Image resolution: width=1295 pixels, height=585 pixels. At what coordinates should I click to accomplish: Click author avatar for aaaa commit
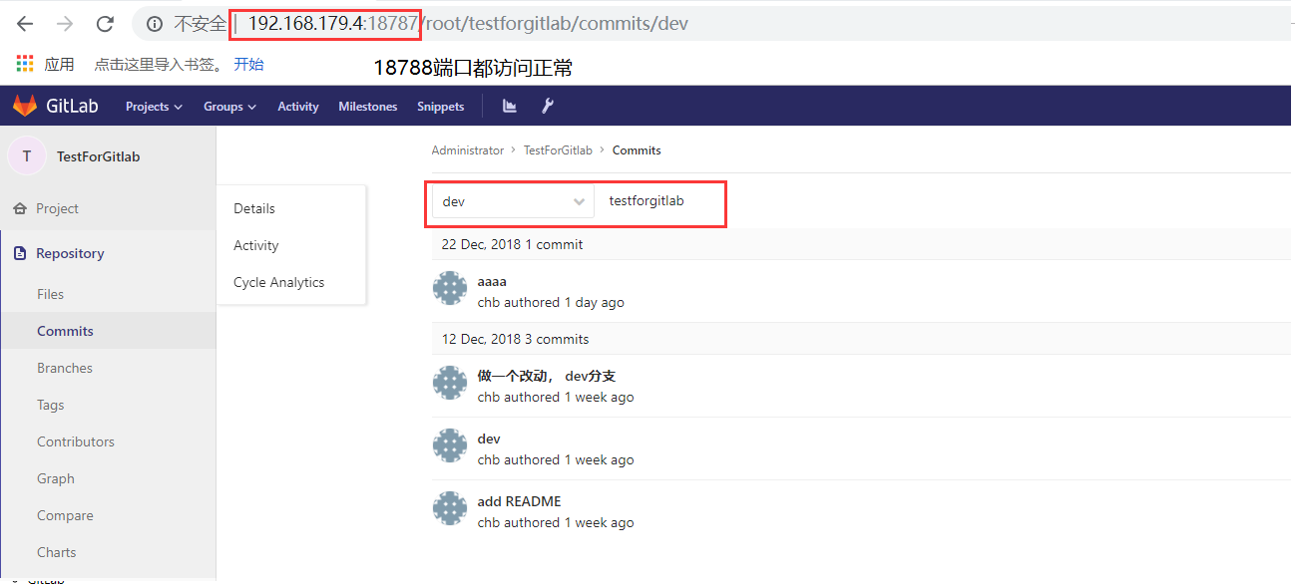(x=450, y=289)
